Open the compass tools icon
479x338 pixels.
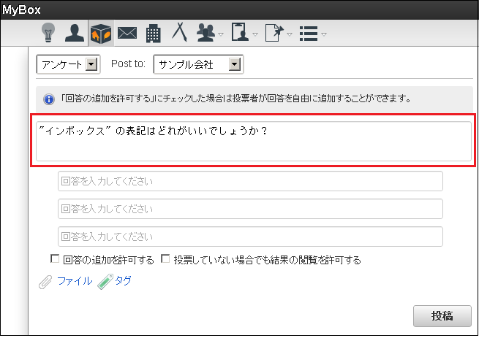pyautogui.click(x=180, y=32)
